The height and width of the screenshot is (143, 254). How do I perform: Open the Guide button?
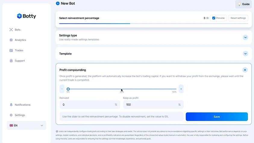[x=243, y=4]
